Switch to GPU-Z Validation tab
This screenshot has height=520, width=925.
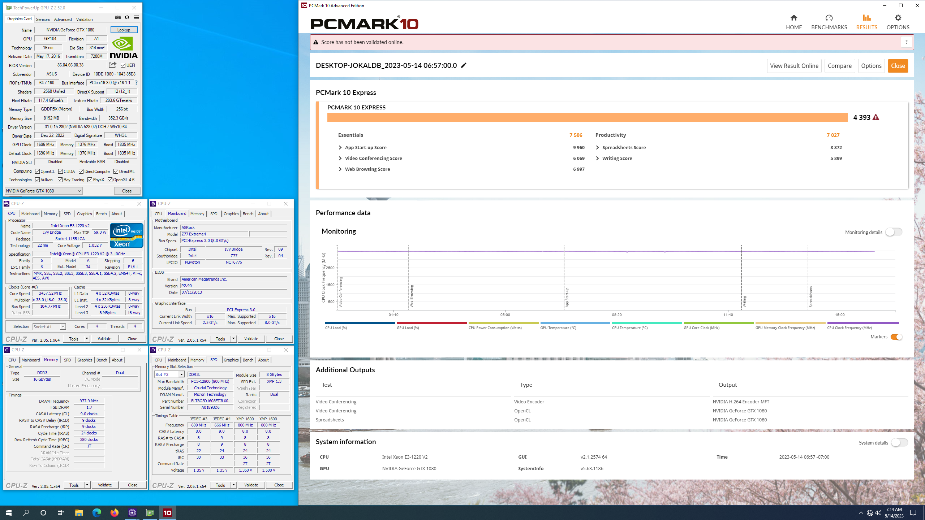(x=84, y=19)
